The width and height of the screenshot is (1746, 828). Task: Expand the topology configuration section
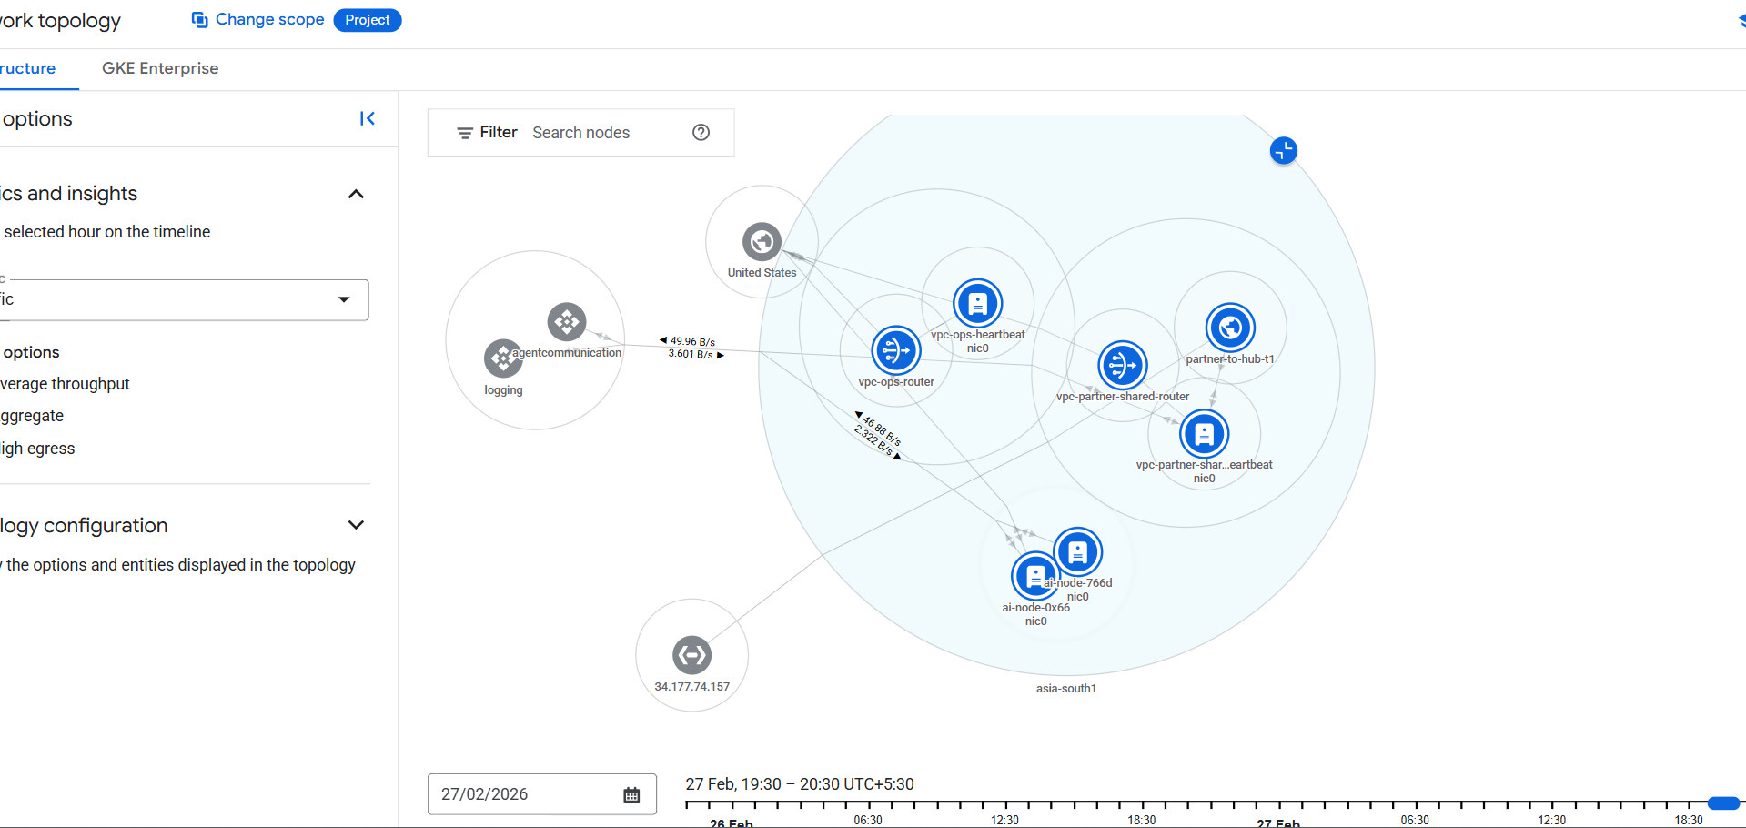(x=356, y=525)
